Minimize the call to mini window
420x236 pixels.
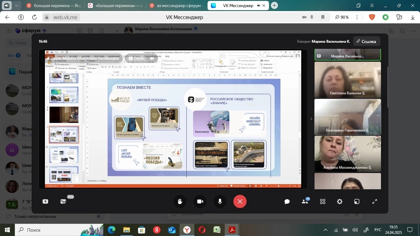(x=357, y=202)
